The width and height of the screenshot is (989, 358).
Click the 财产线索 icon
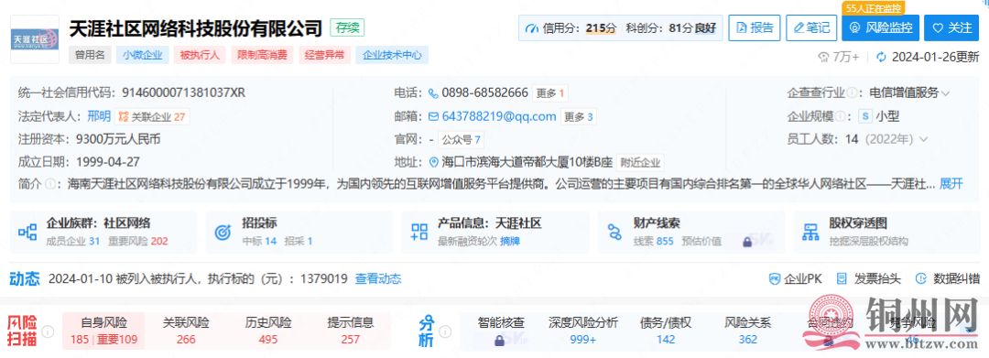click(x=615, y=232)
